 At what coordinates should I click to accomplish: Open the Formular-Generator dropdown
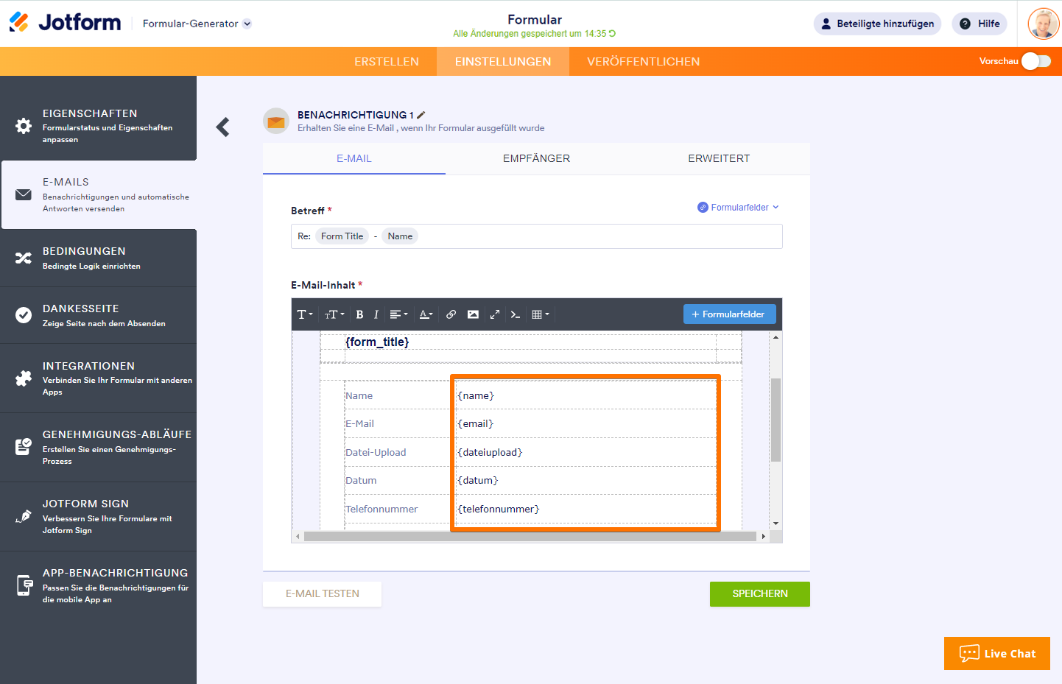click(x=197, y=24)
